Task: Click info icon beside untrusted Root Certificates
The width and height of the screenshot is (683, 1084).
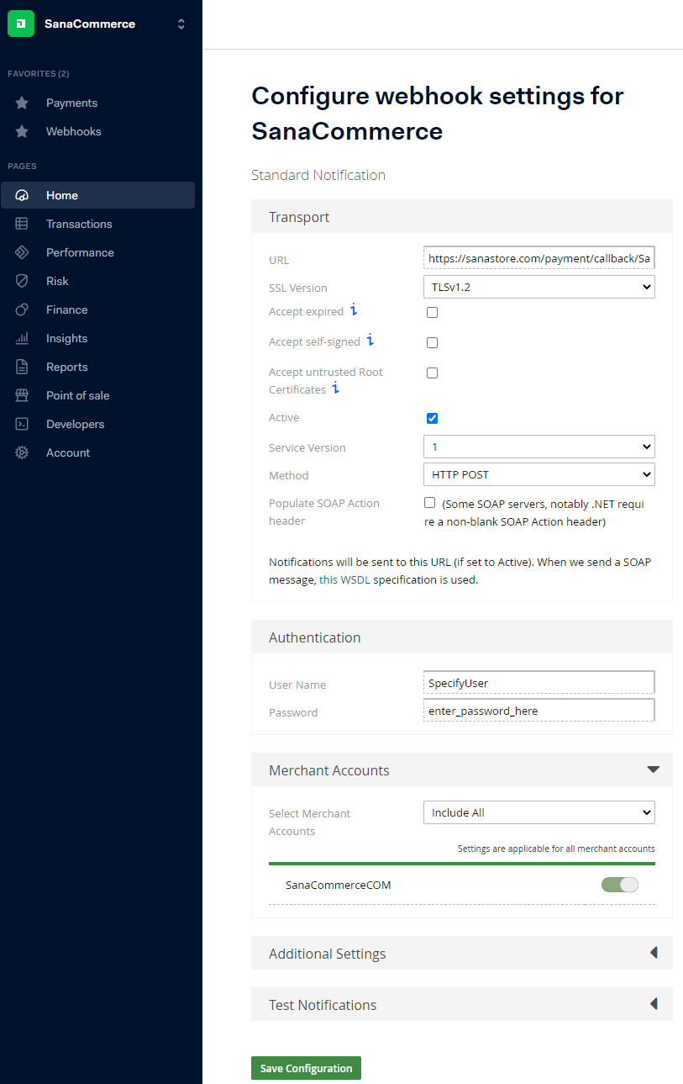Action: tap(336, 389)
